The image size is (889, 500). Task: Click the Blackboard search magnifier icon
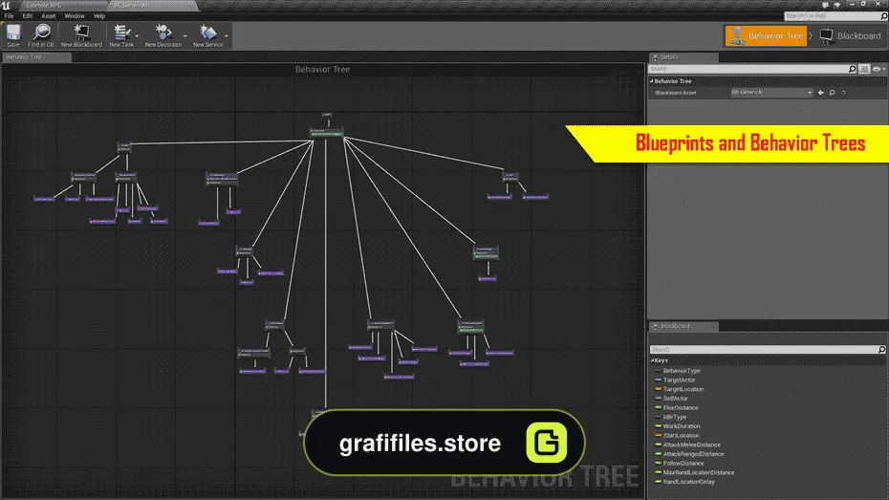[881, 349]
